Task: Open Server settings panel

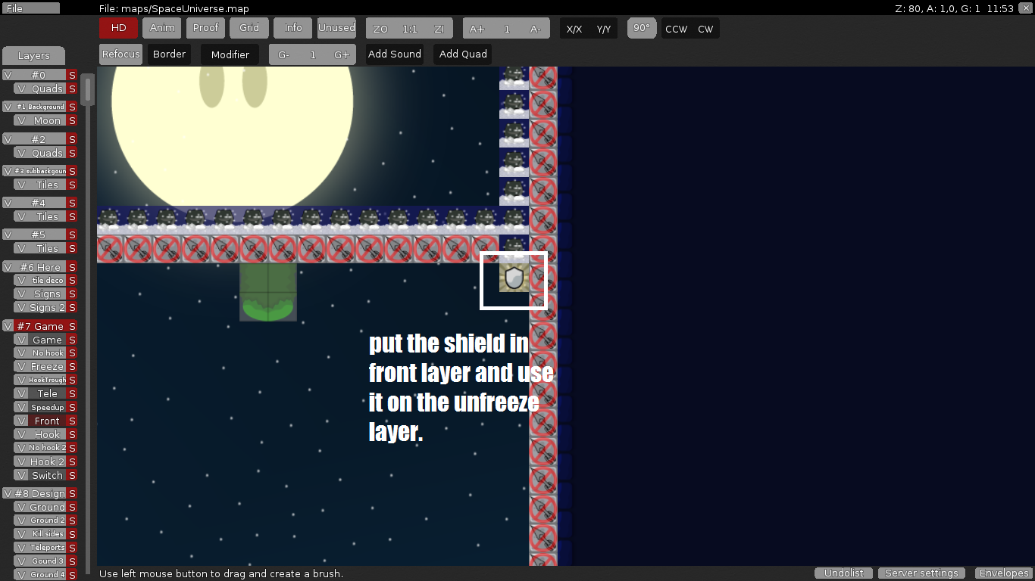Action: [x=921, y=573]
